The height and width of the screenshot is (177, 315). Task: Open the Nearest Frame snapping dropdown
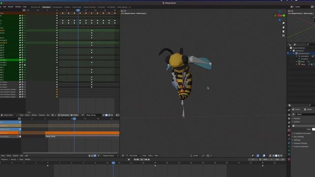(x=110, y=156)
